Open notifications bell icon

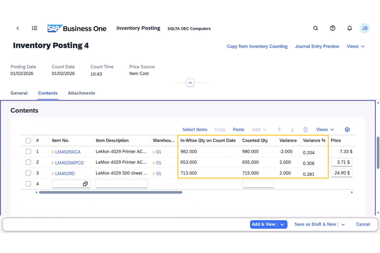pyautogui.click(x=349, y=28)
